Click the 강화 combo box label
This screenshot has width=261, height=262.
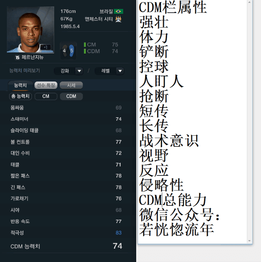(x=65, y=71)
